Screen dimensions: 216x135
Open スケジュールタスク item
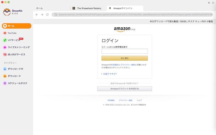pyautogui.click(x=17, y=83)
